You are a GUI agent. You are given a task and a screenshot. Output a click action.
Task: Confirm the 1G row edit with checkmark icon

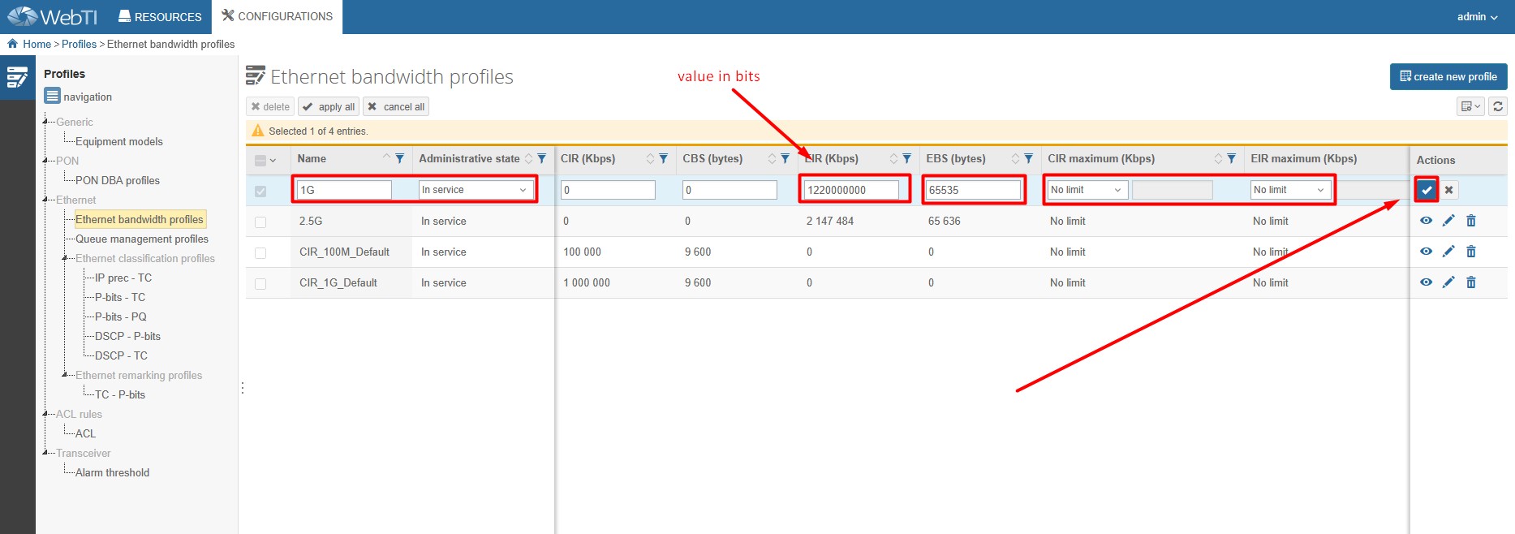(x=1426, y=190)
